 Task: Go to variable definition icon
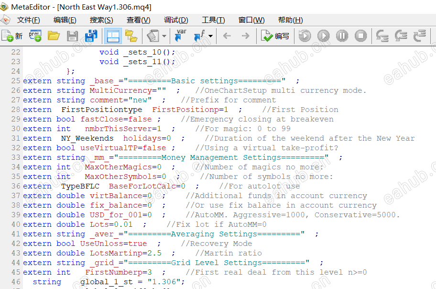(x=180, y=35)
